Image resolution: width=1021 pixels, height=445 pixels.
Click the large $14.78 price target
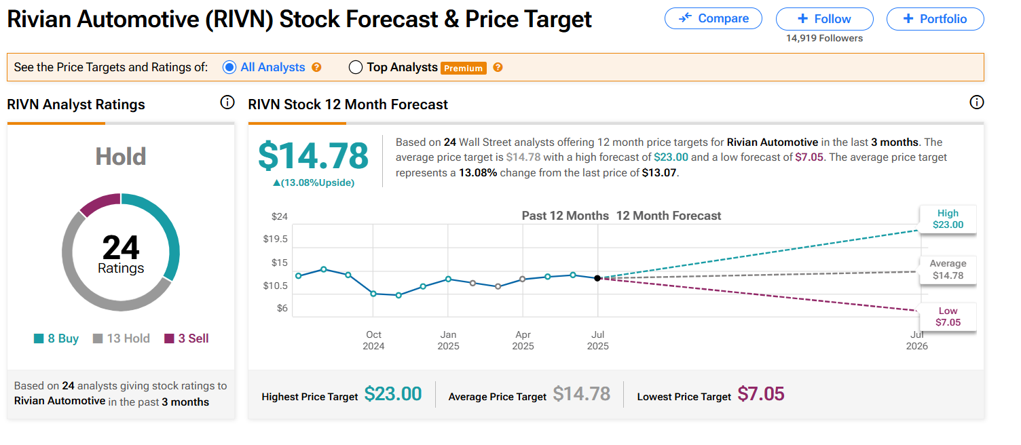click(313, 156)
